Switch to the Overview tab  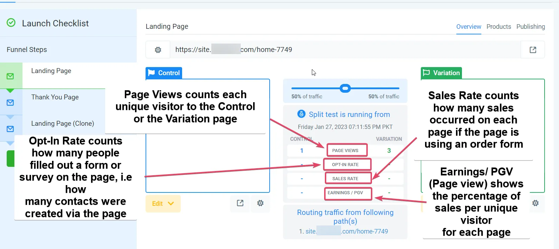[x=469, y=27]
